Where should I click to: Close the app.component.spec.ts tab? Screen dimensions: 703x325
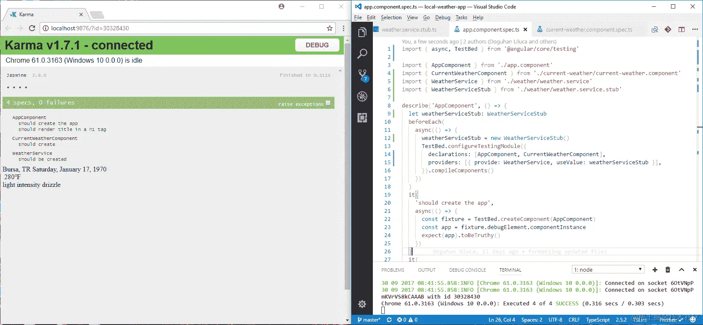[x=525, y=29]
